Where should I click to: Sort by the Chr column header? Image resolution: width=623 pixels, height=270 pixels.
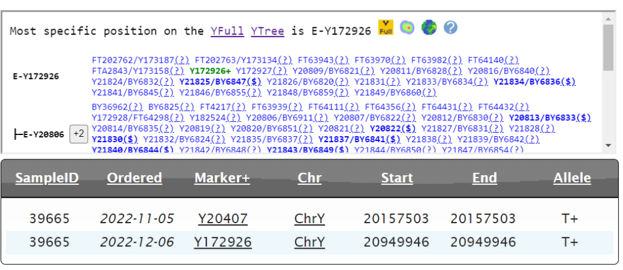click(x=310, y=178)
